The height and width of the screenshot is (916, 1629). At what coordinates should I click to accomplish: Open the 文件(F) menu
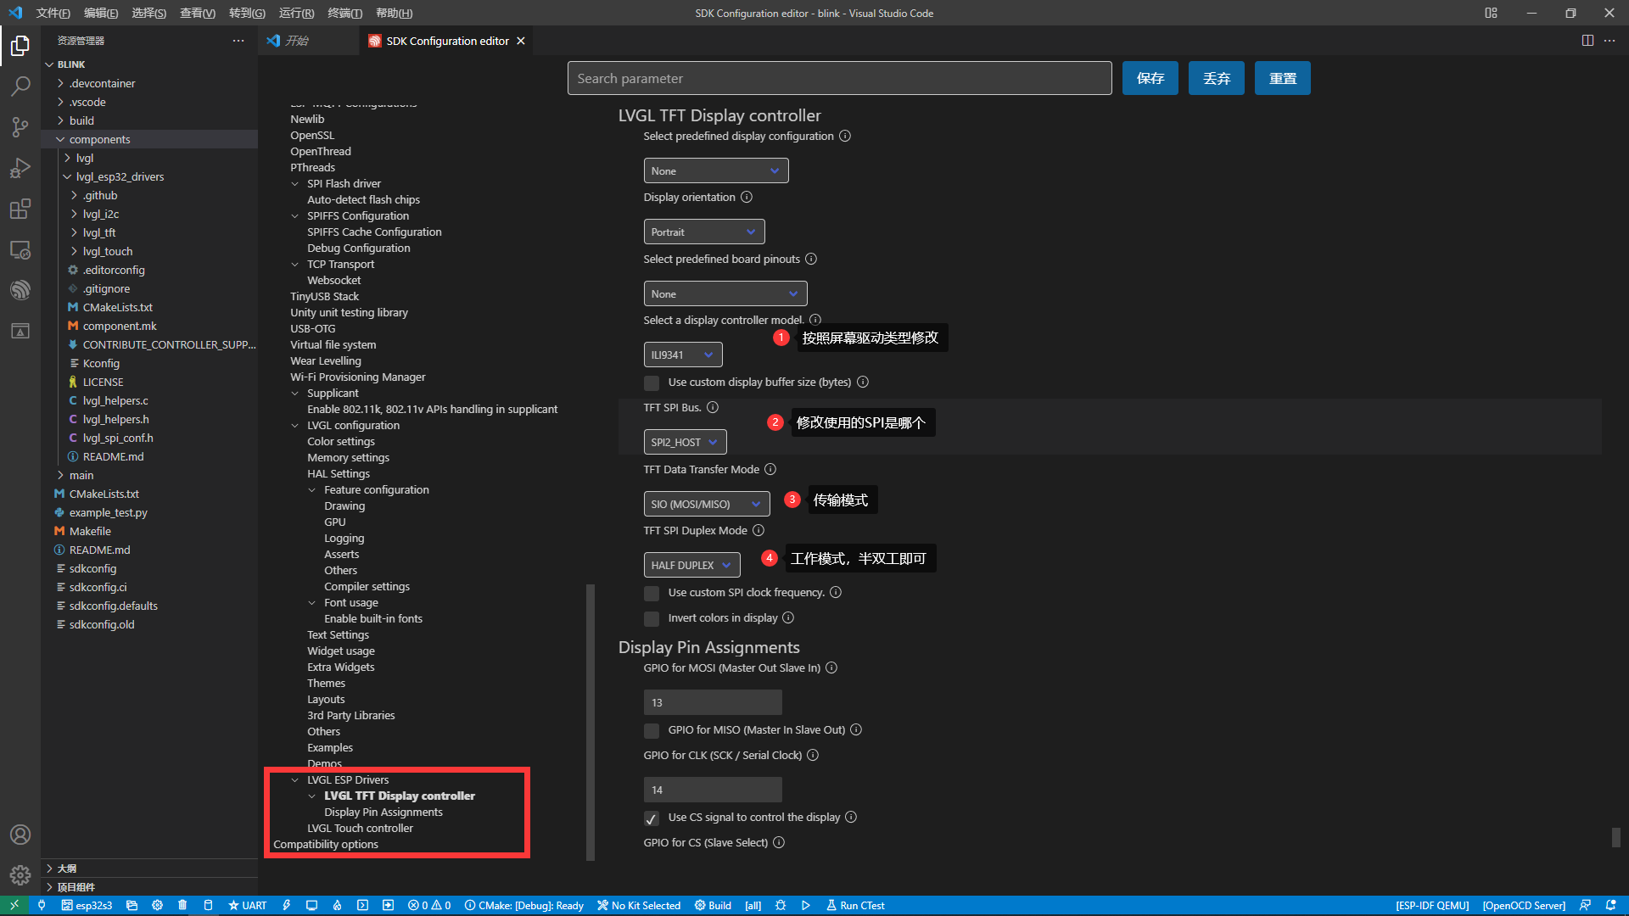[x=53, y=13]
